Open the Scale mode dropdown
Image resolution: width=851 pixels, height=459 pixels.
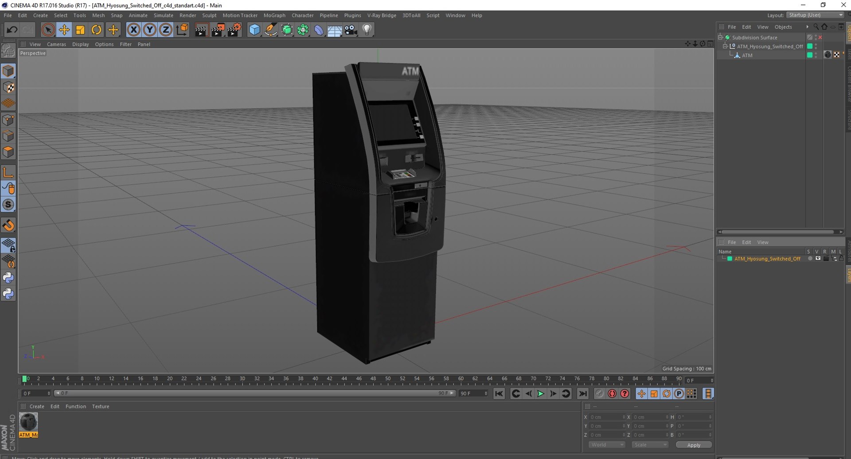coord(650,445)
